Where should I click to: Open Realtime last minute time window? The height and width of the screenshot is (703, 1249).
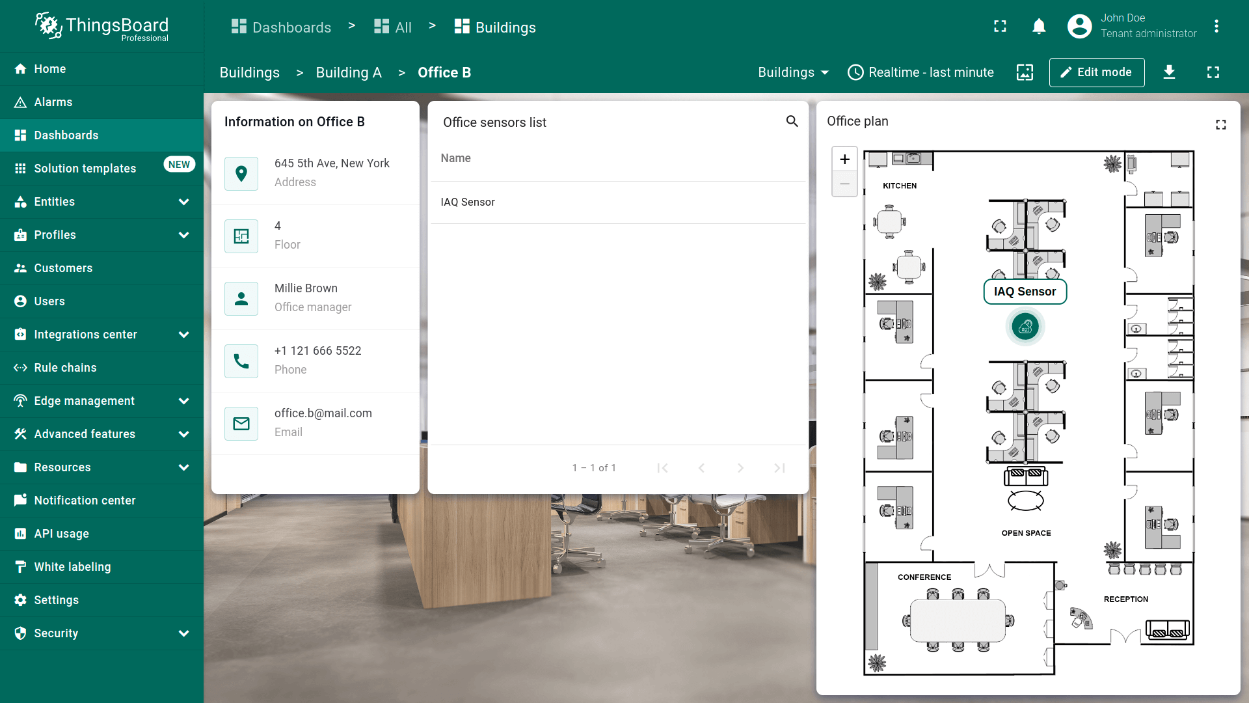tap(920, 72)
